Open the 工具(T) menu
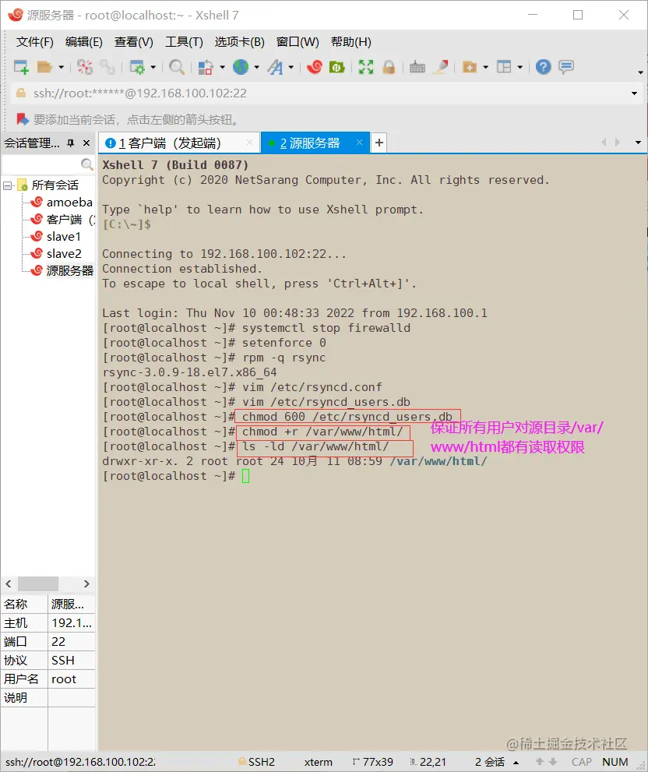The image size is (648, 772). point(184,42)
